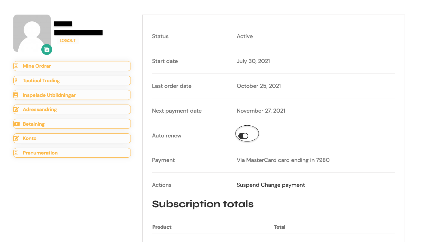Open the Tactical Trading section

[x=72, y=80]
